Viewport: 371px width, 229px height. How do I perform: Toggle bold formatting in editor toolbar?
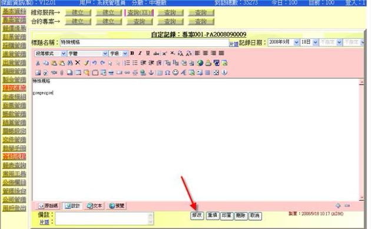pos(132,53)
